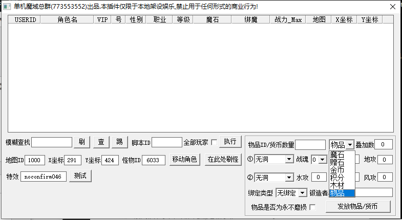Click the VIP column header

point(102,20)
